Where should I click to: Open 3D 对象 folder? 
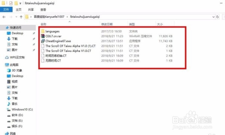coord(17,70)
